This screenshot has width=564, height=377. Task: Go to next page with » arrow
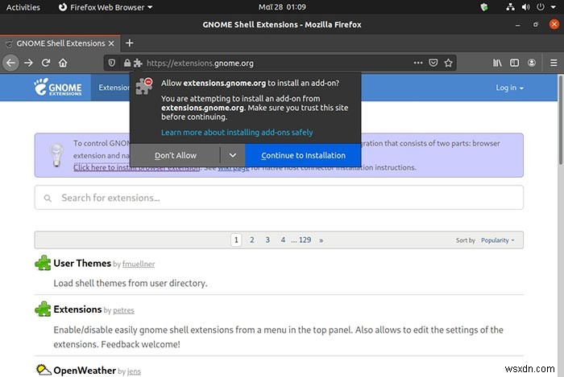[x=321, y=240]
